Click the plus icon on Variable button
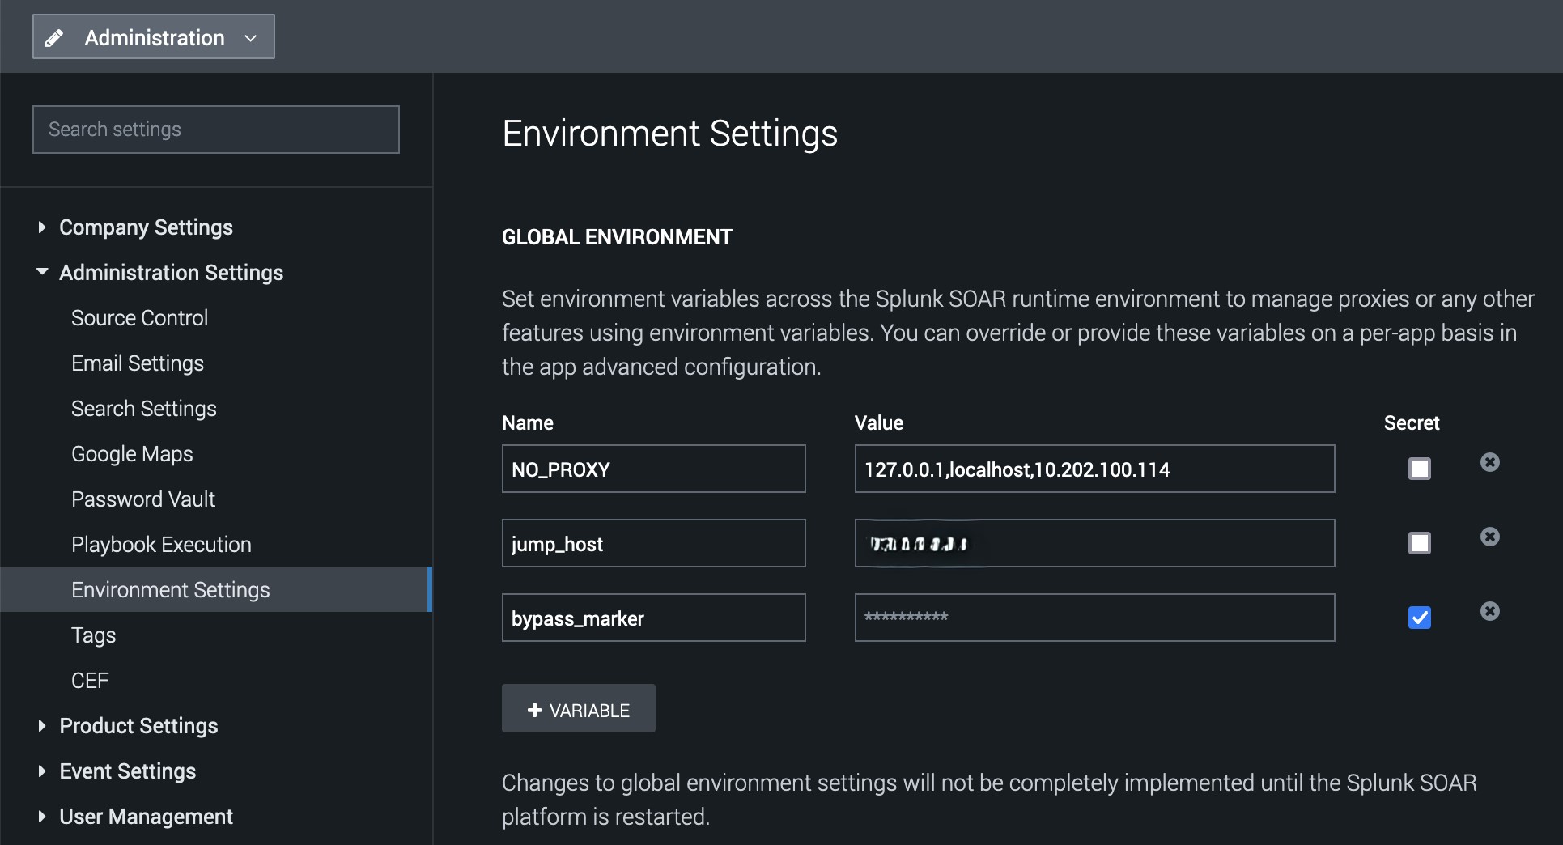 (x=534, y=710)
